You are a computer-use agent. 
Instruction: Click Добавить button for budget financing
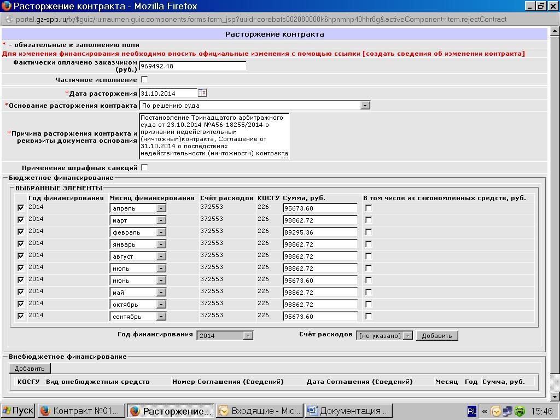tap(437, 335)
